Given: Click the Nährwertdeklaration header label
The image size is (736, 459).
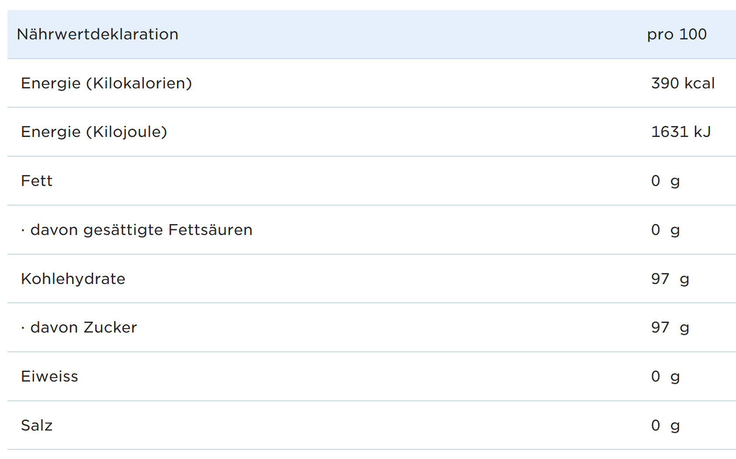Looking at the screenshot, I should pos(97,34).
